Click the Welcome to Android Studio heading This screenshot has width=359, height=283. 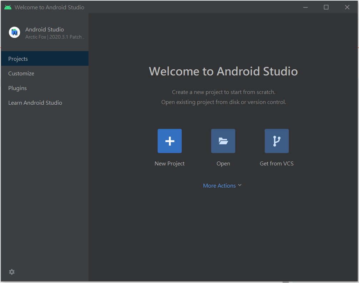click(223, 71)
